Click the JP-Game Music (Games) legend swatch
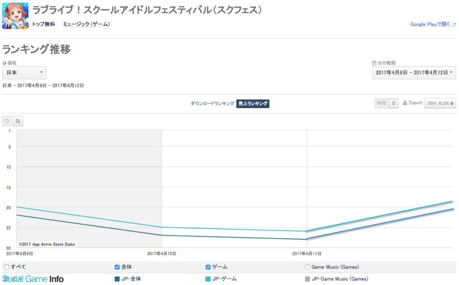 (x=308, y=279)
